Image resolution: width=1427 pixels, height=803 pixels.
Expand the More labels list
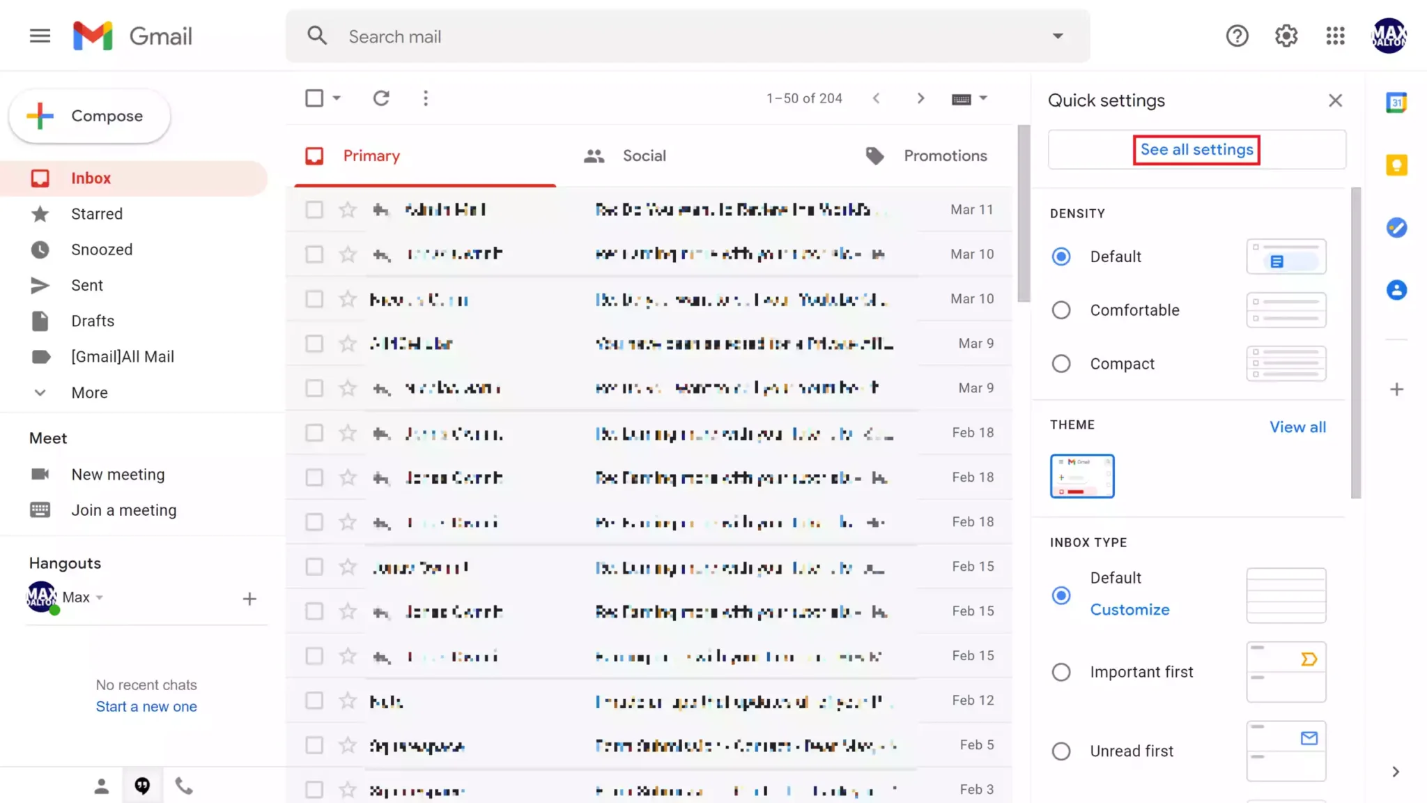click(x=89, y=392)
